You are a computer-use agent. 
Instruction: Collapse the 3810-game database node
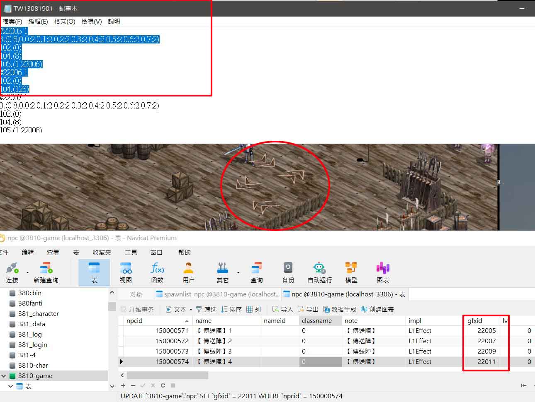[4, 376]
